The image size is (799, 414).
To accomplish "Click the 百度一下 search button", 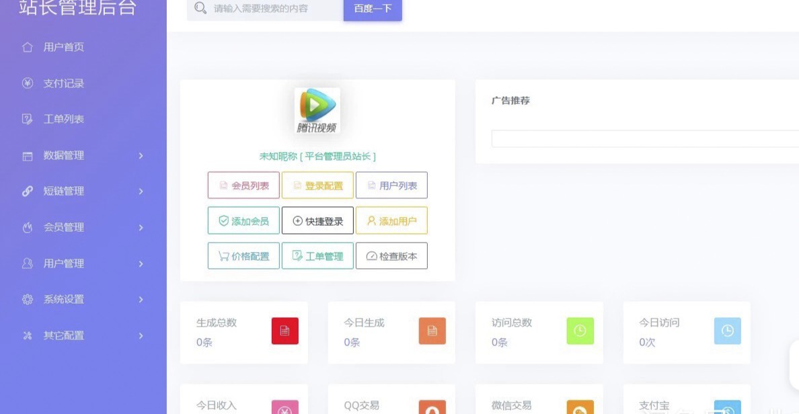I will pos(373,9).
